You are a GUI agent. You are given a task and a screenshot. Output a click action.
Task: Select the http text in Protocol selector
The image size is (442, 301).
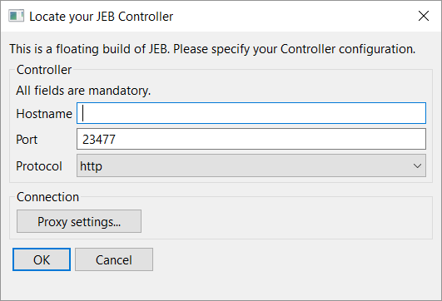pyautogui.click(x=91, y=166)
